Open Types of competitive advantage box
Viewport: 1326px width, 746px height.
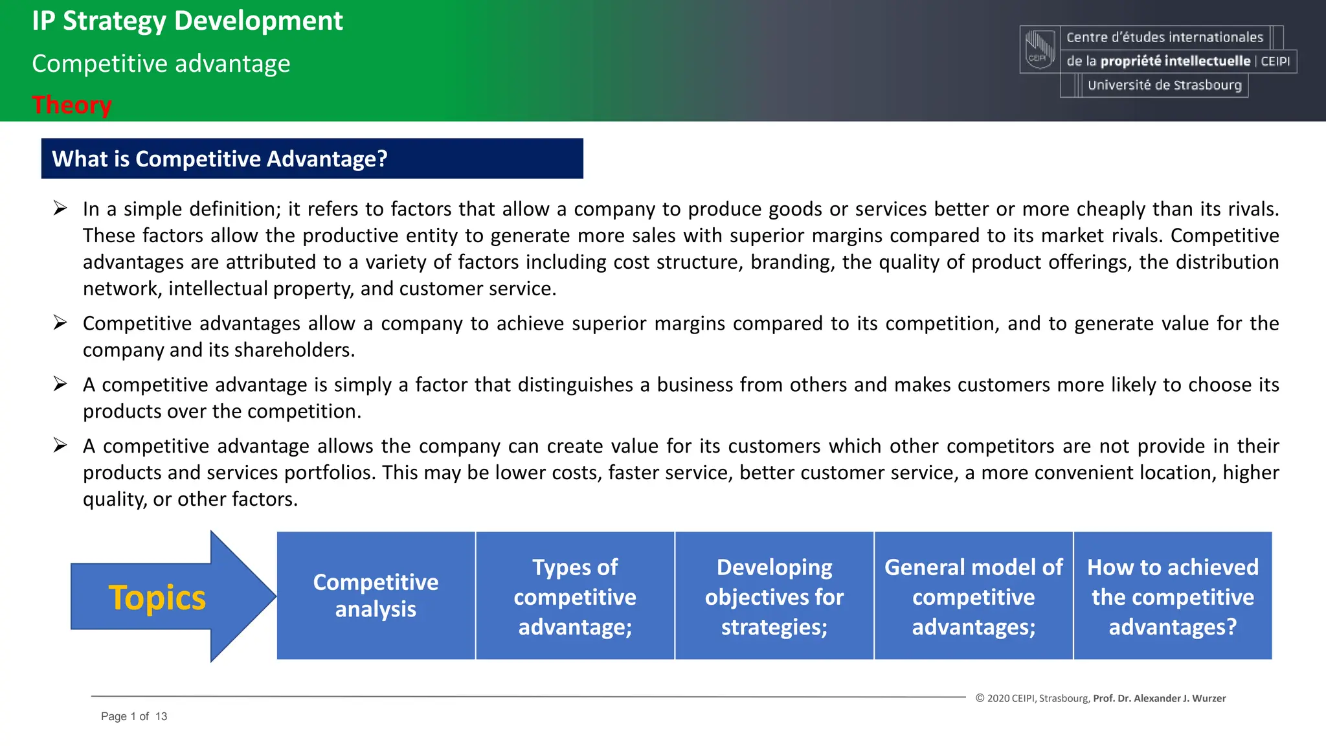575,596
